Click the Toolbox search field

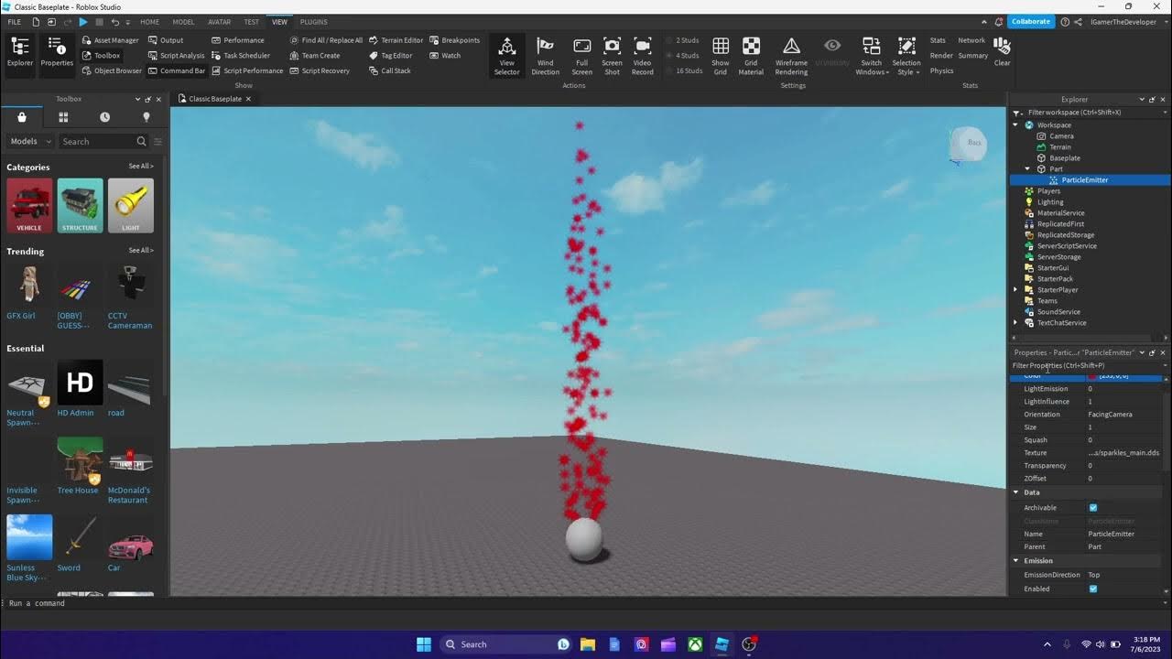pos(103,141)
